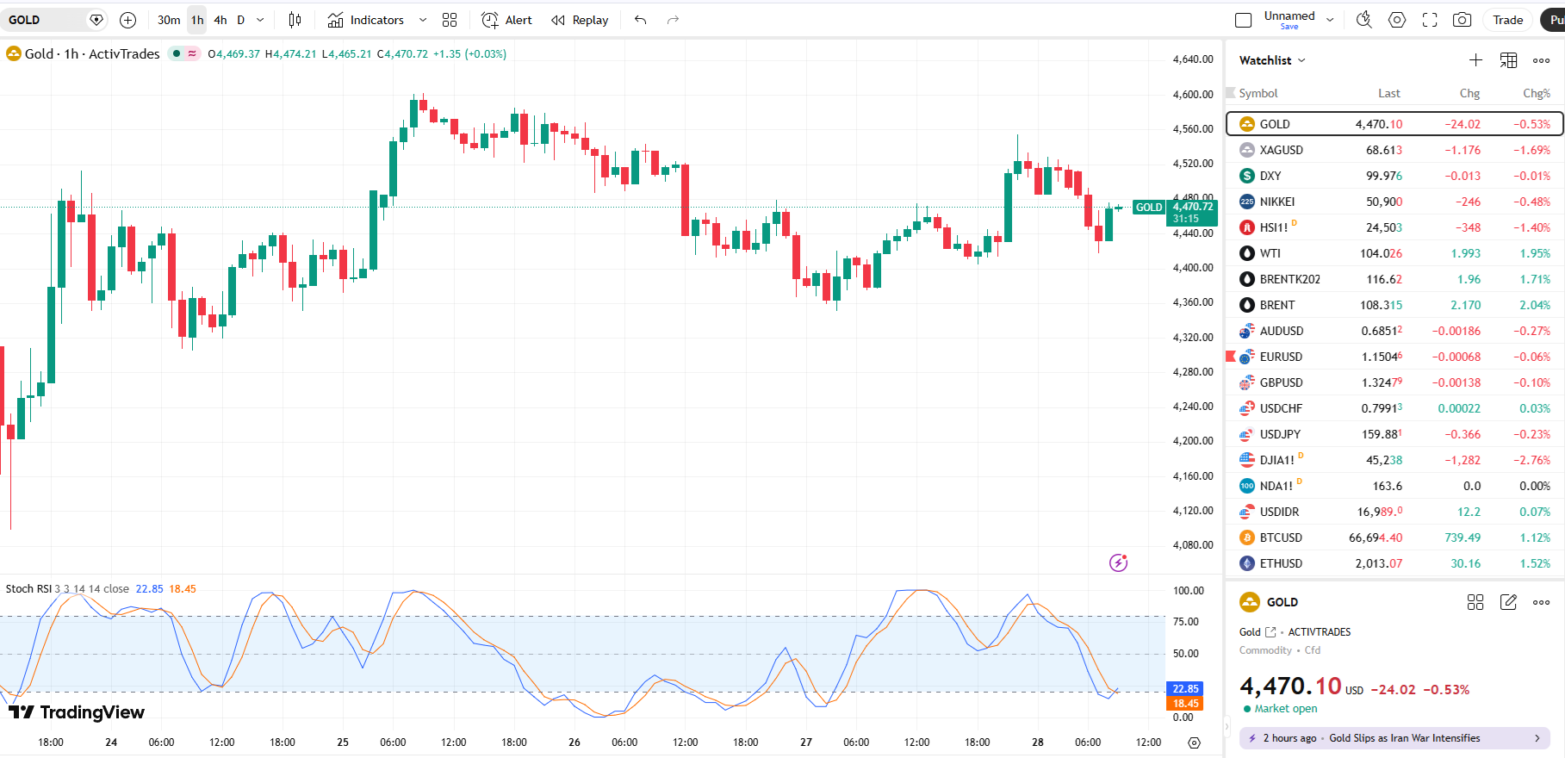Screen dimensions: 1565x758
Task: Open the quick search lightning icon
Action: [1364, 20]
